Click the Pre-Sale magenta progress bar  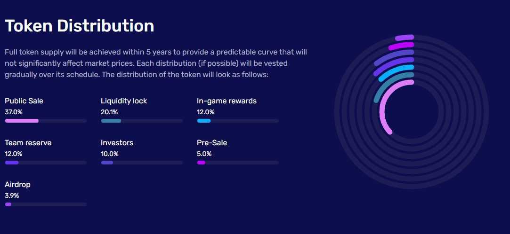tap(201, 163)
